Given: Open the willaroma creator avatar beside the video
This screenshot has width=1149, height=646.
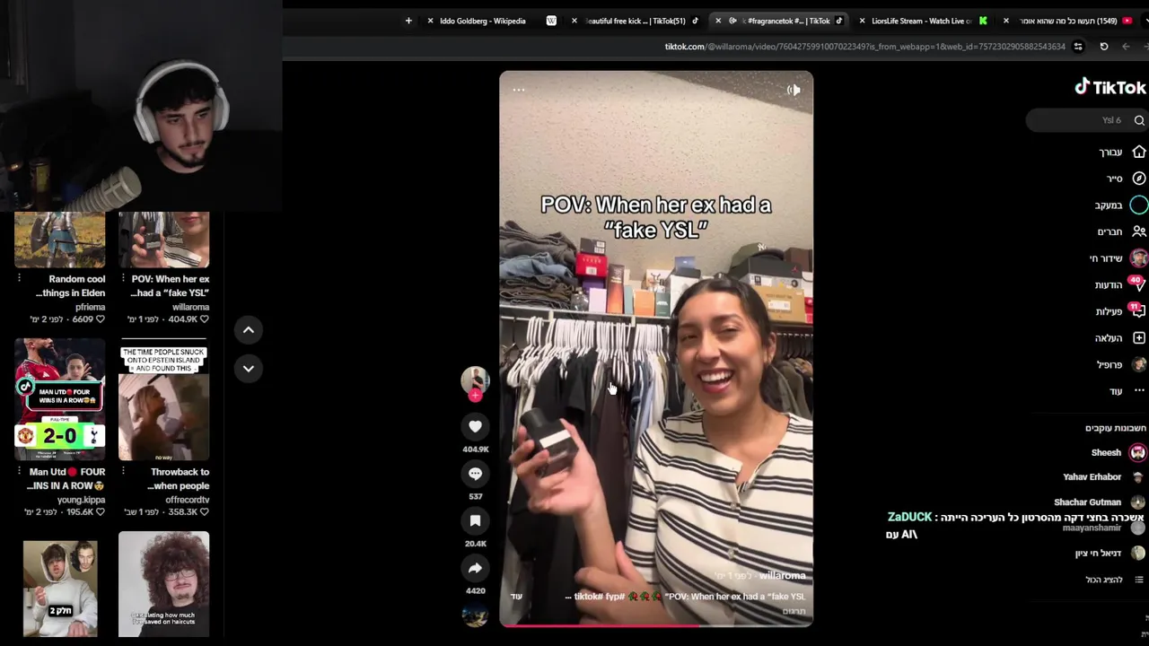Looking at the screenshot, I should [475, 380].
